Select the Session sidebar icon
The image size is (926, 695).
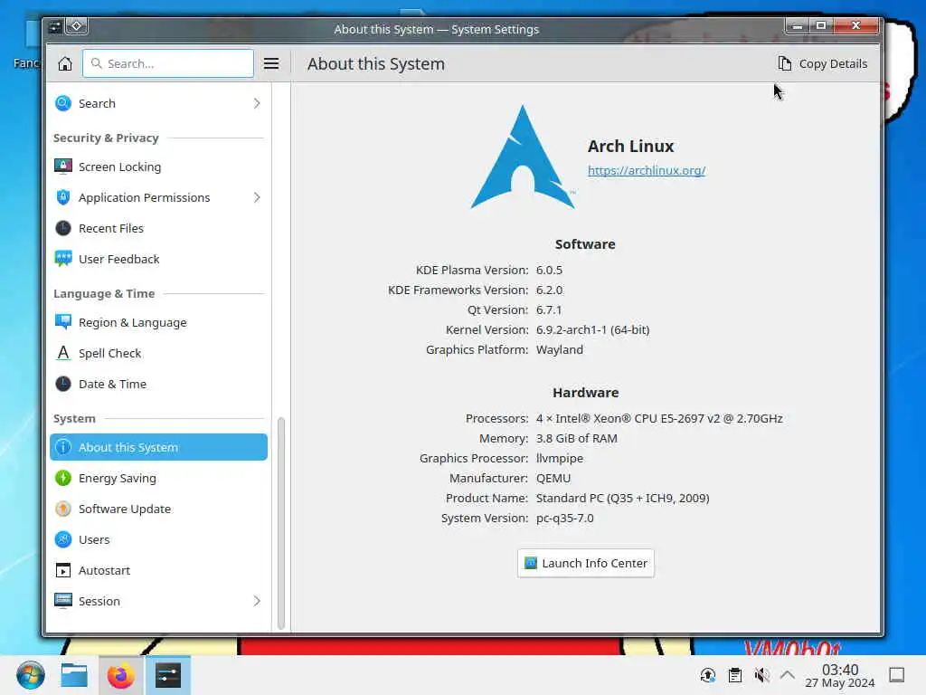click(x=63, y=601)
